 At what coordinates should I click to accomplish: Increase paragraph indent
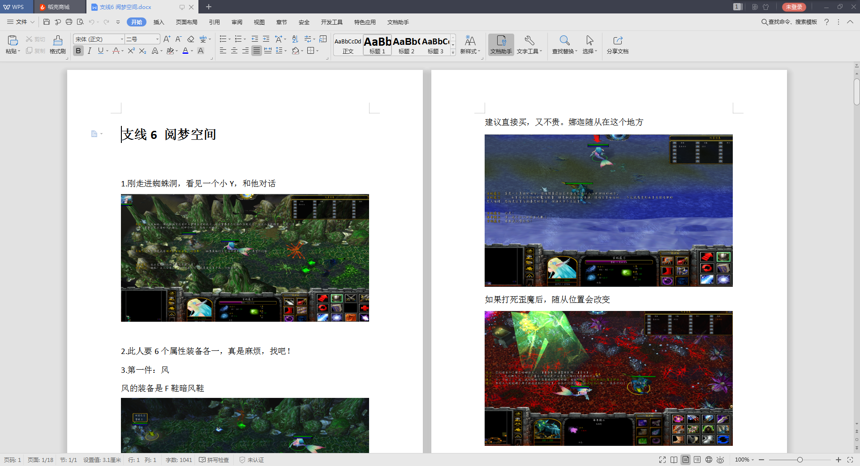coord(266,39)
